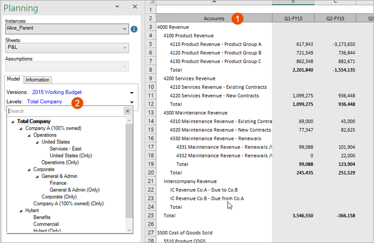Image resolution: width=374 pixels, height=243 pixels.
Task: Collapse the United States tree node
Action: 37,142
